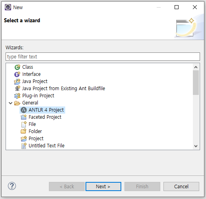Click the Next button
206x199 pixels.
103,186
